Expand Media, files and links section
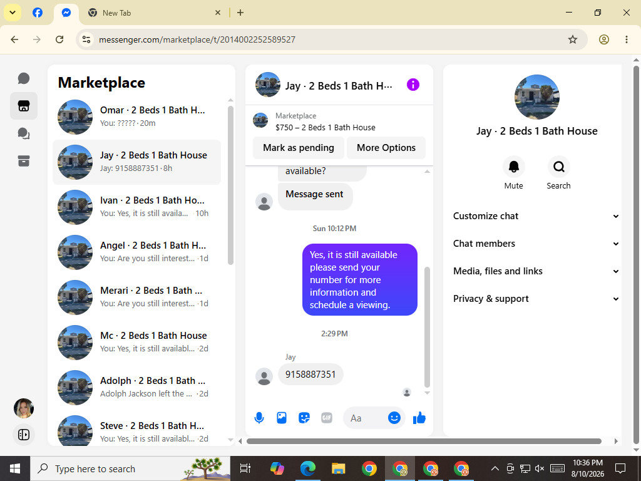641x481 pixels. tap(536, 271)
